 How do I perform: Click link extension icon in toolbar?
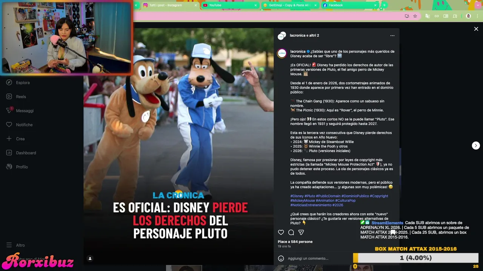pyautogui.click(x=437, y=16)
